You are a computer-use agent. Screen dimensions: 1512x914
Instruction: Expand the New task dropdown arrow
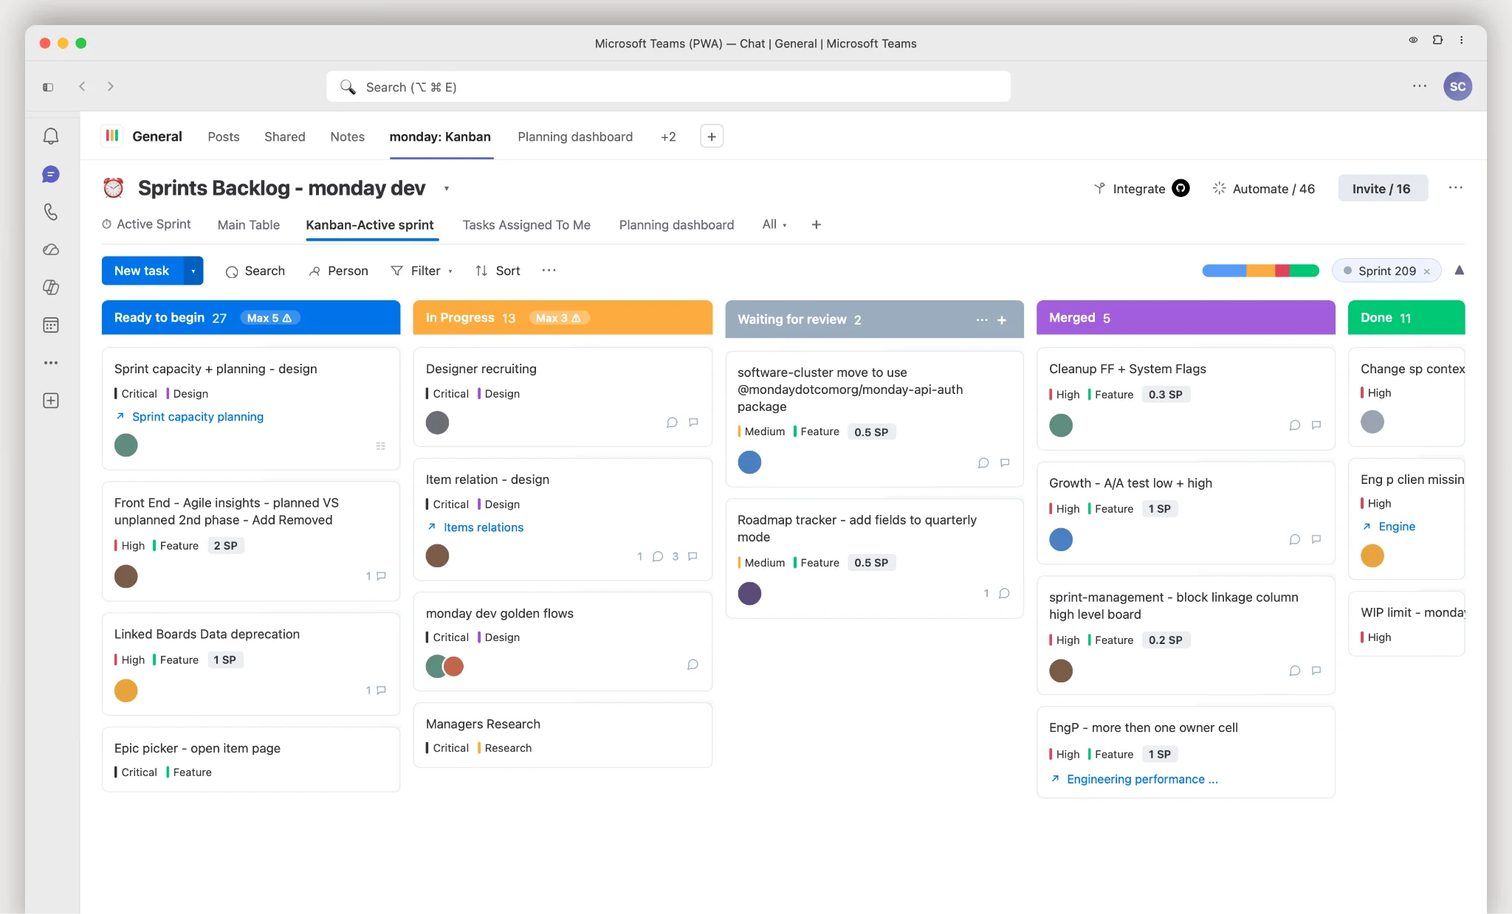coord(193,271)
